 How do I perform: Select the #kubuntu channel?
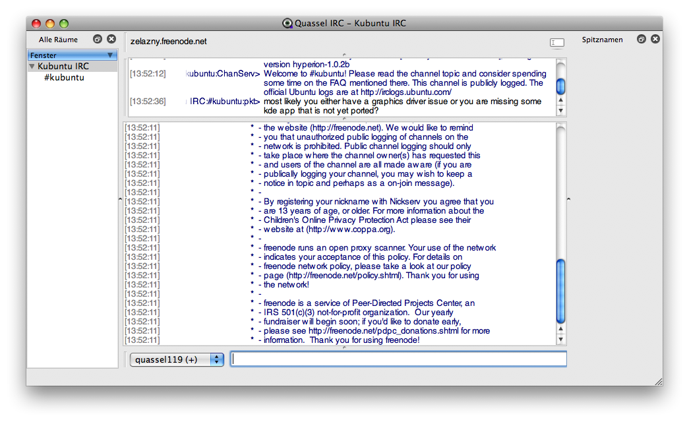(64, 77)
